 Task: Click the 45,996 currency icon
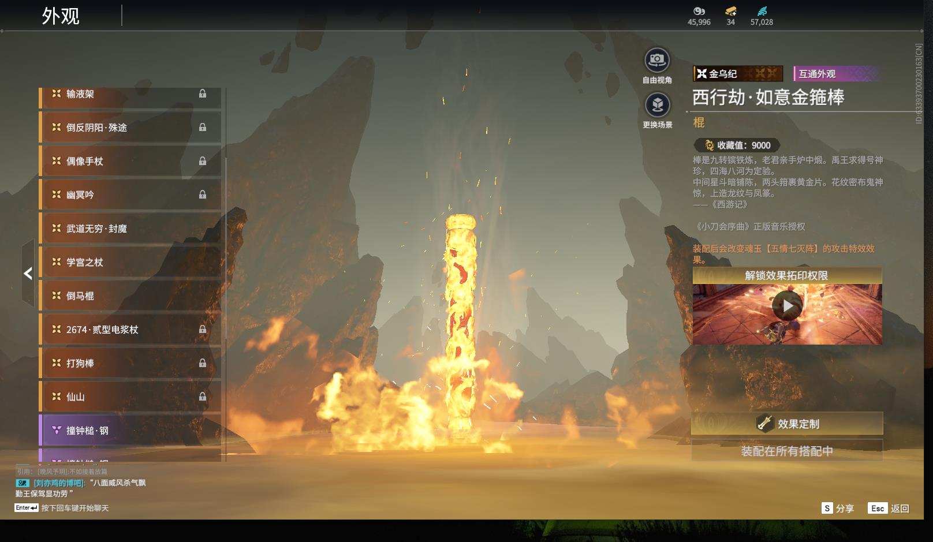[699, 11]
